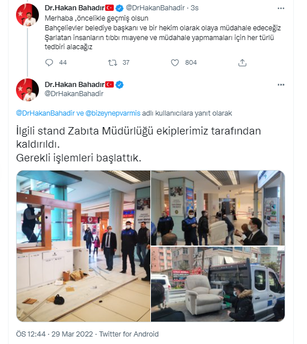
Task: Open @bizeynepvarmis mention link
Action: [113, 113]
